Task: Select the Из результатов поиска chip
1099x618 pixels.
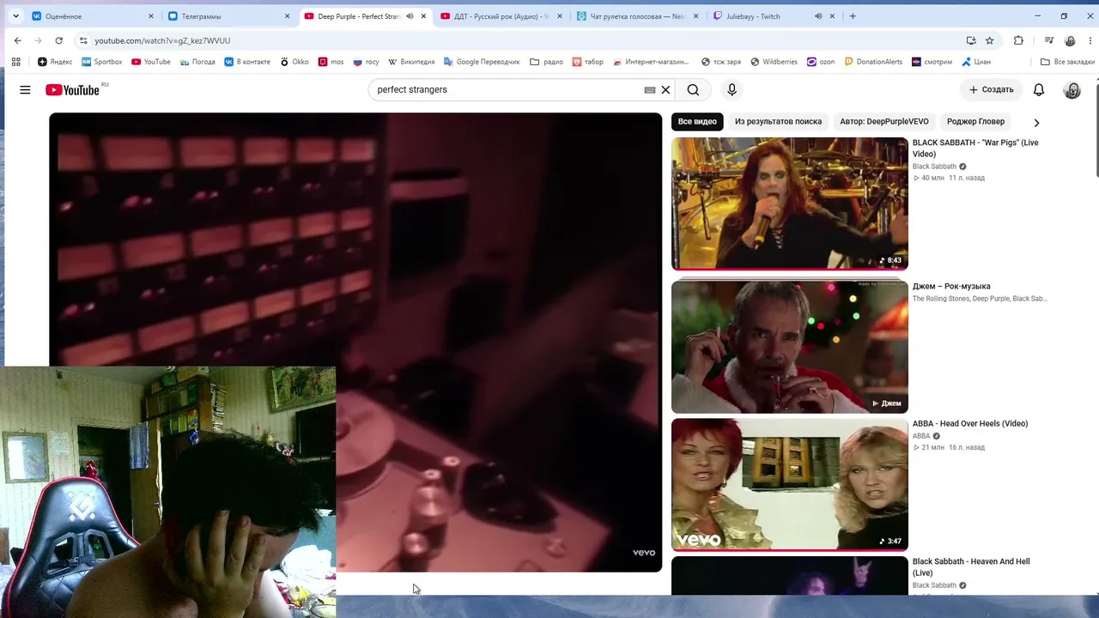Action: (778, 121)
